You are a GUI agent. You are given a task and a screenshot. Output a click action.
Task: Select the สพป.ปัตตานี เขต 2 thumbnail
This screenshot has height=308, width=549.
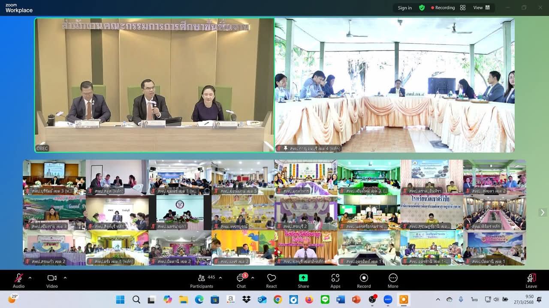pyautogui.click(x=180, y=248)
